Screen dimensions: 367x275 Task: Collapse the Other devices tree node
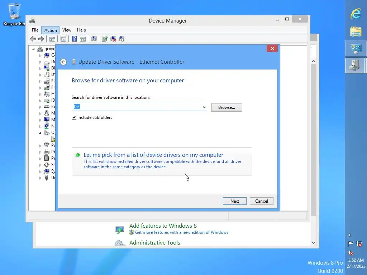click(x=40, y=133)
